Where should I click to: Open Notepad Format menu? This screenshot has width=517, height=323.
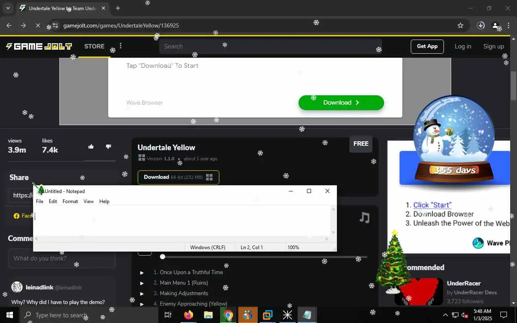tap(70, 201)
